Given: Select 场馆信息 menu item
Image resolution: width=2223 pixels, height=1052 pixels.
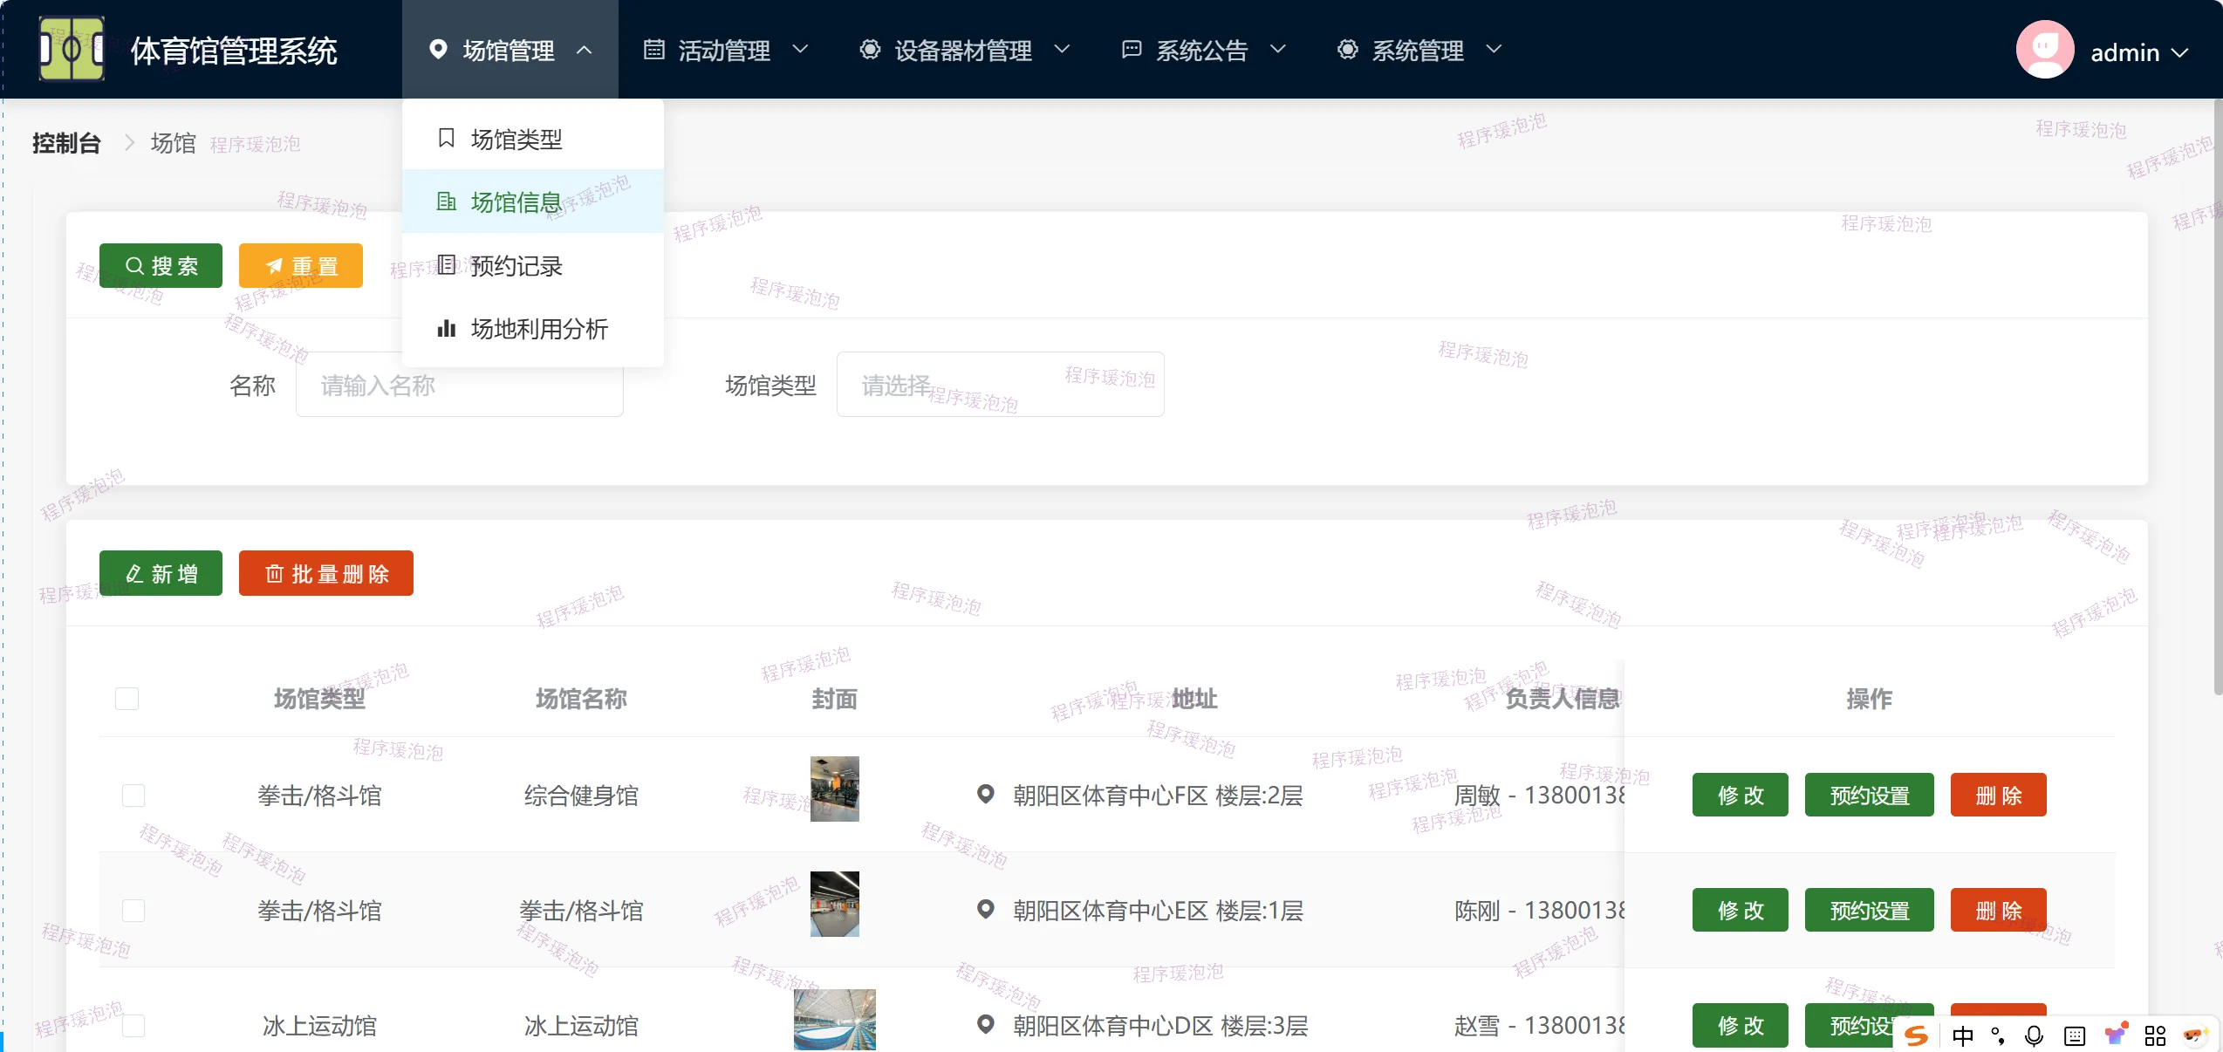Looking at the screenshot, I should click(516, 202).
